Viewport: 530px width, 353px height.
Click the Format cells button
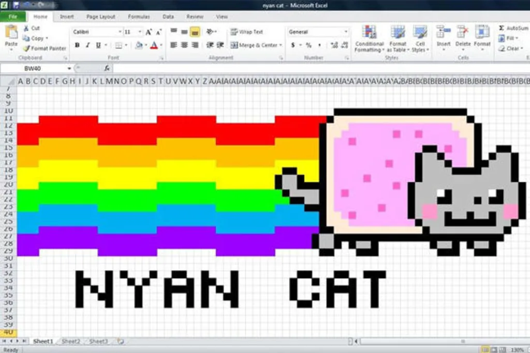pos(482,37)
